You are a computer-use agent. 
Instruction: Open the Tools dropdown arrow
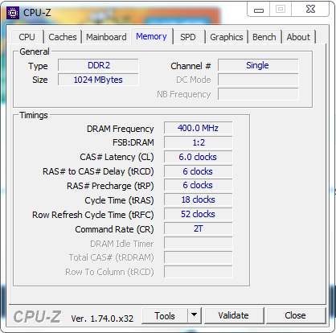195,315
